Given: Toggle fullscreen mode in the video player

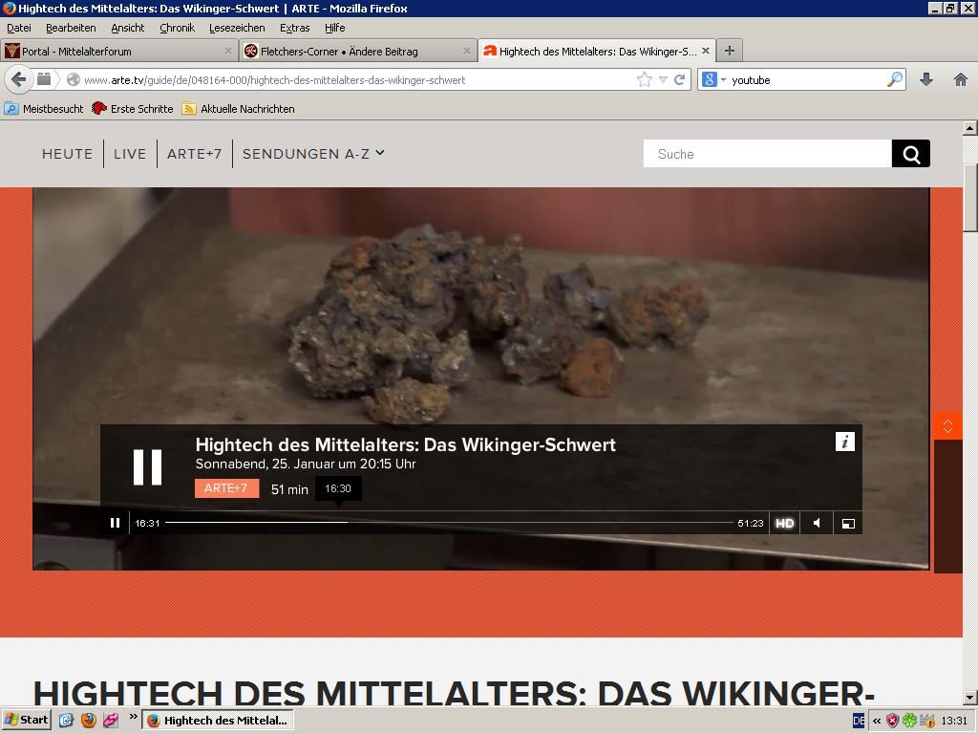Looking at the screenshot, I should pyautogui.click(x=848, y=523).
